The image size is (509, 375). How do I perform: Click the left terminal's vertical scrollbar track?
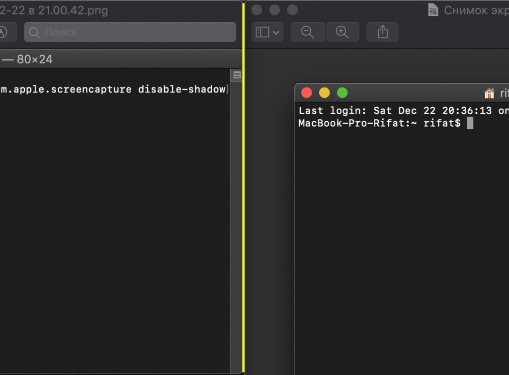pos(237,224)
